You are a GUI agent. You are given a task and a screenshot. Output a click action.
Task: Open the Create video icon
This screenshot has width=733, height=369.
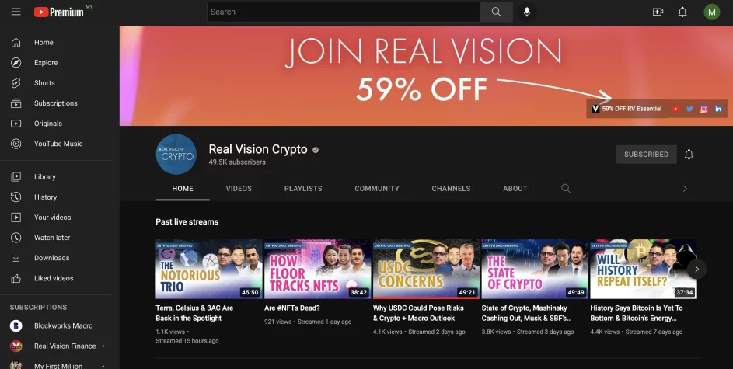point(658,12)
